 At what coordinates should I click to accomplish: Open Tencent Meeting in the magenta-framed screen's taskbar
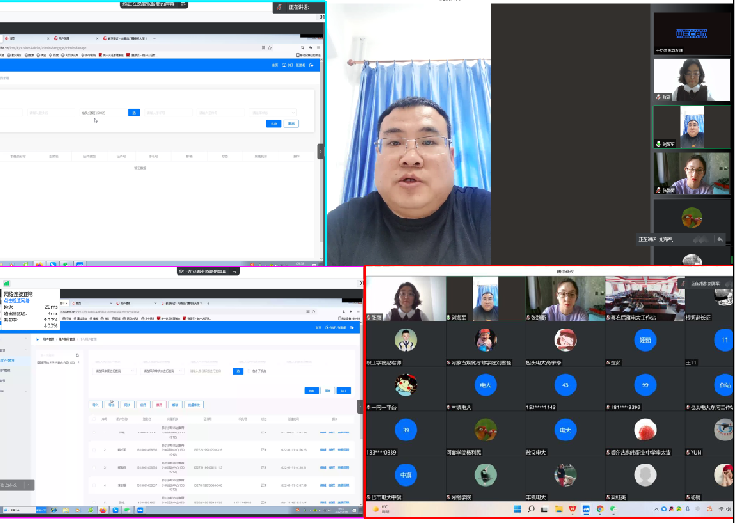(x=139, y=511)
